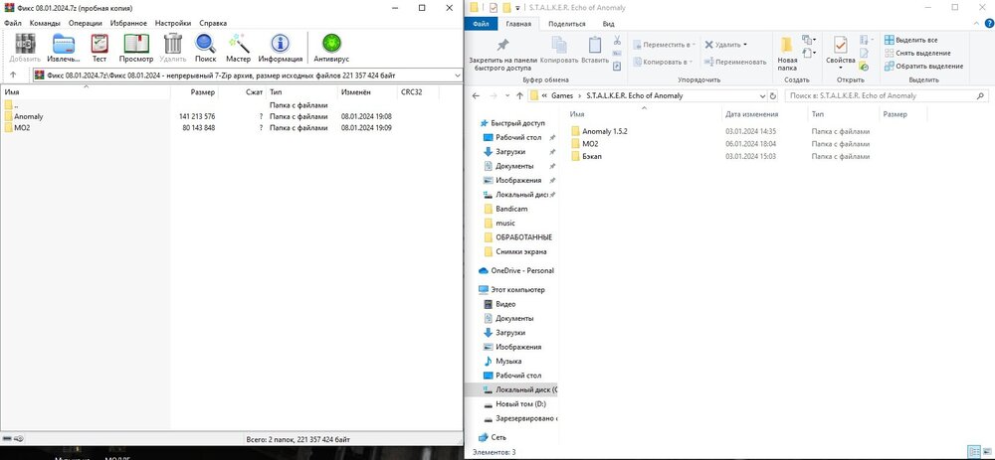The image size is (995, 460).
Task: Select the Anomaly 1.5.2 folder
Action: click(x=604, y=131)
